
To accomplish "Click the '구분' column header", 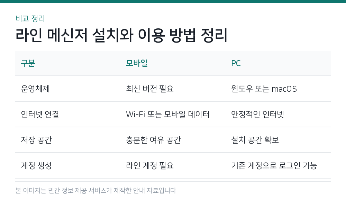I will [28, 63].
